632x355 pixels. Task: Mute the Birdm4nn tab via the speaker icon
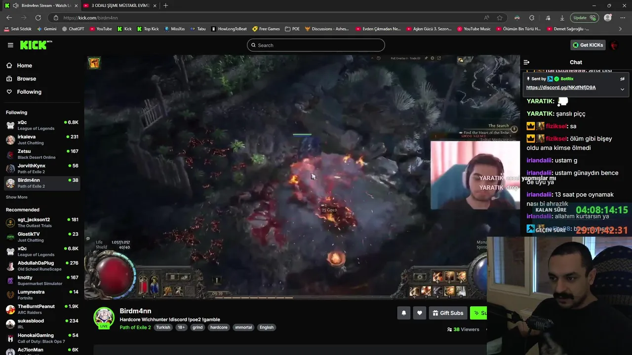(x=17, y=5)
